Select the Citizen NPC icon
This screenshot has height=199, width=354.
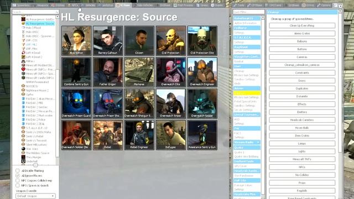[139, 41]
